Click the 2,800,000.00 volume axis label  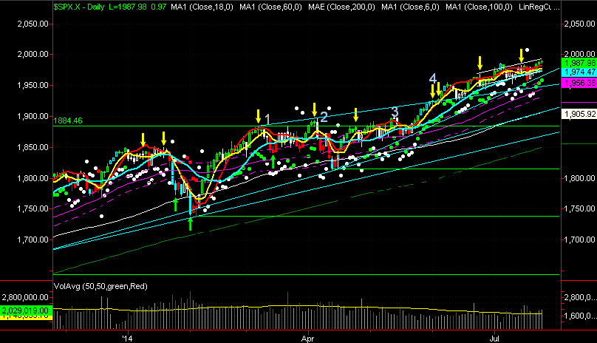25,297
